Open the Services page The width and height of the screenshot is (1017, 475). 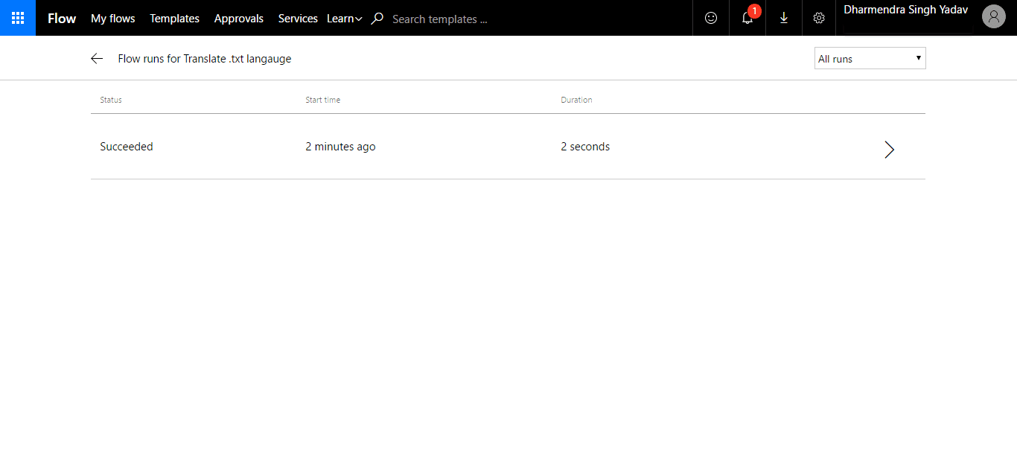298,19
